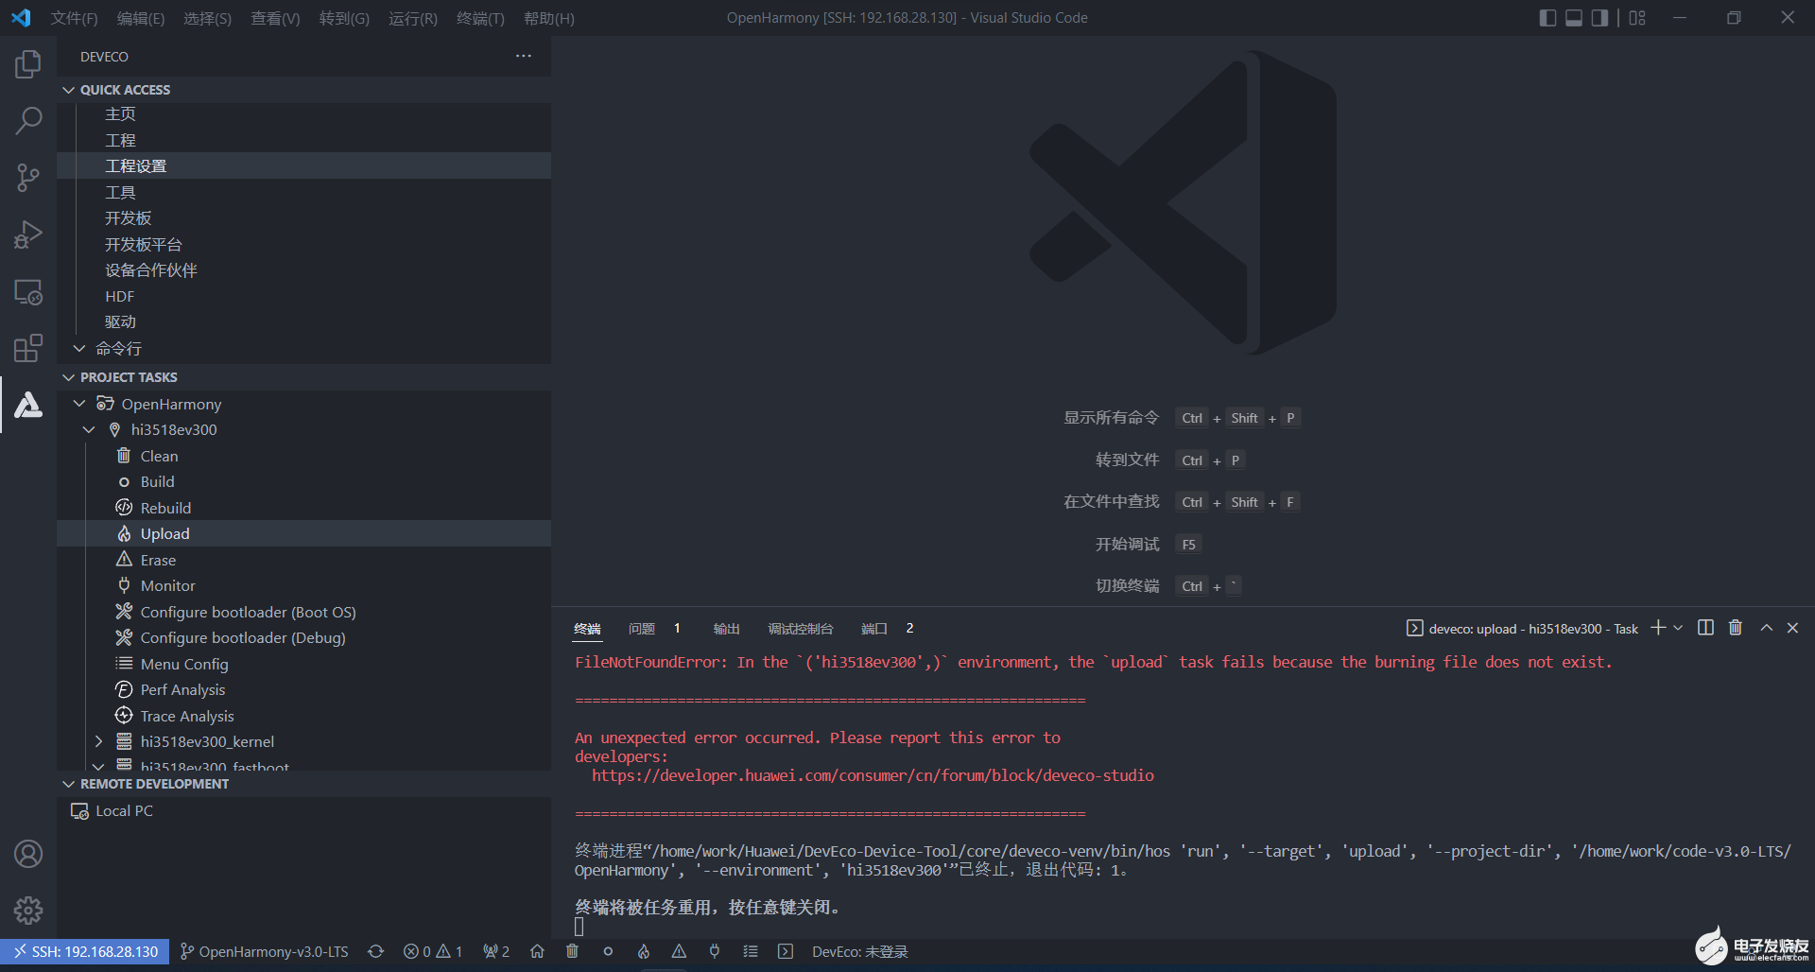This screenshot has height=972, width=1815.
Task: Open the 编辑(E) menu
Action: coord(141,18)
